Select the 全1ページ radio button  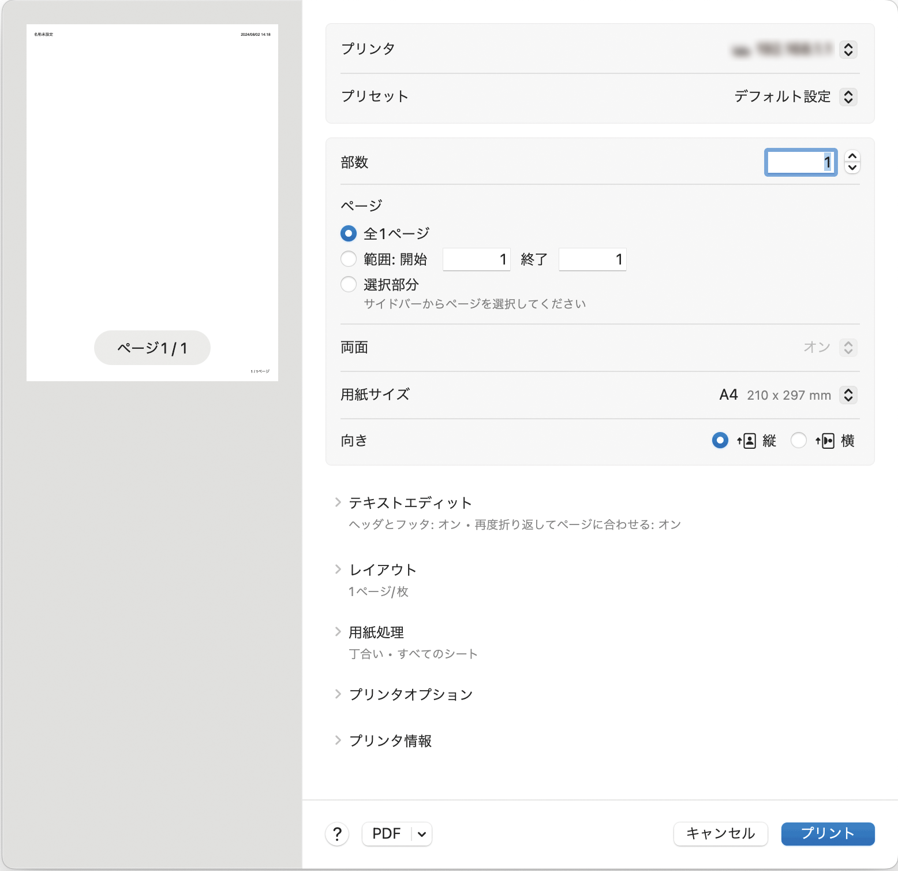point(349,233)
